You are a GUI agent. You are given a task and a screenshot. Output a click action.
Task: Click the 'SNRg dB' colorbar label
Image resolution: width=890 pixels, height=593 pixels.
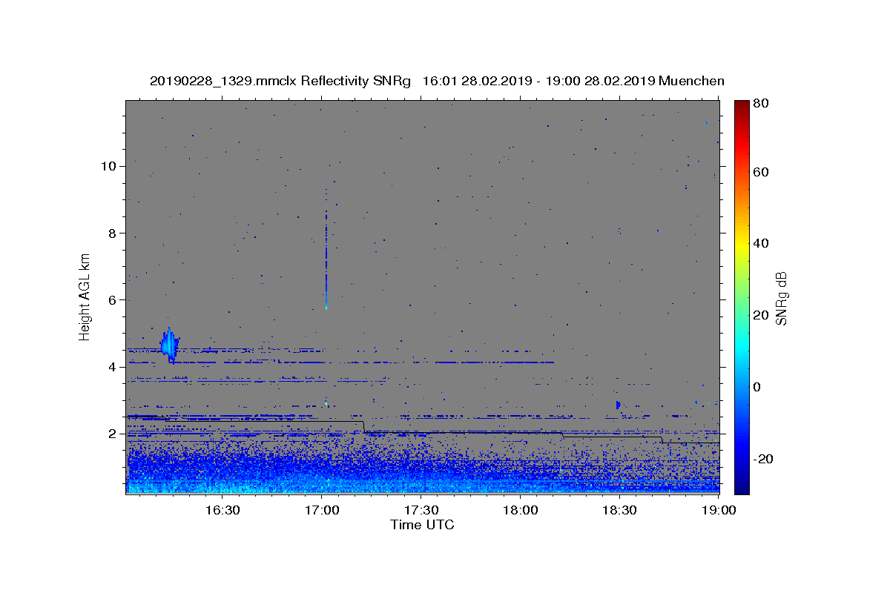[781, 298]
